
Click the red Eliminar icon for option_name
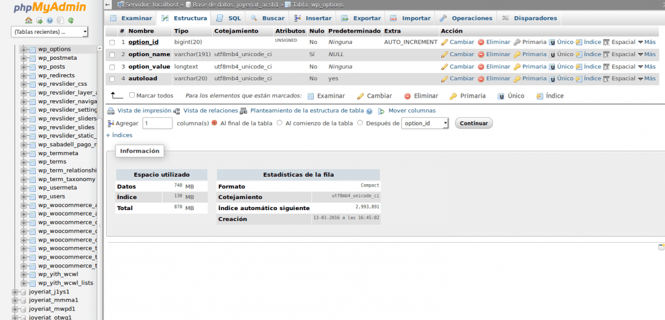point(481,54)
